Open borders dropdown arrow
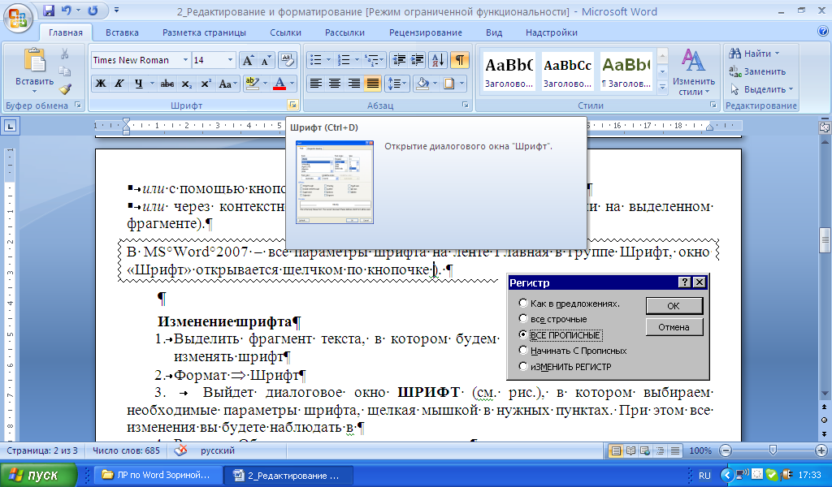 461,84
